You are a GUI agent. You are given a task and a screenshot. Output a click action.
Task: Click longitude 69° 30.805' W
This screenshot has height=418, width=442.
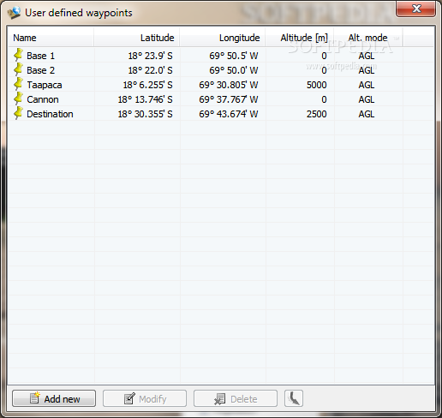coord(229,85)
